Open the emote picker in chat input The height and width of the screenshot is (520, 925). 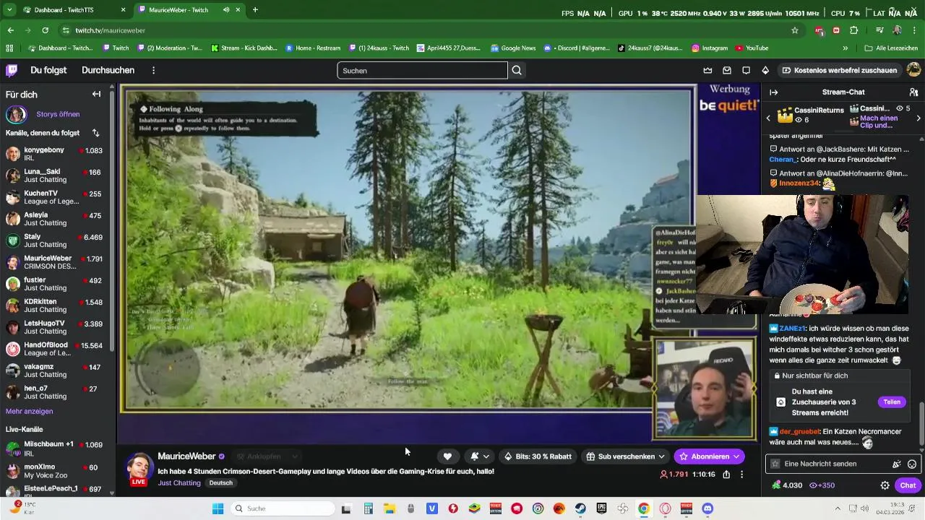click(912, 464)
